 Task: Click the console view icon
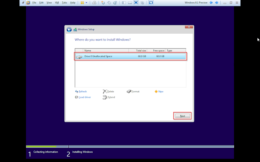pos(151,3)
